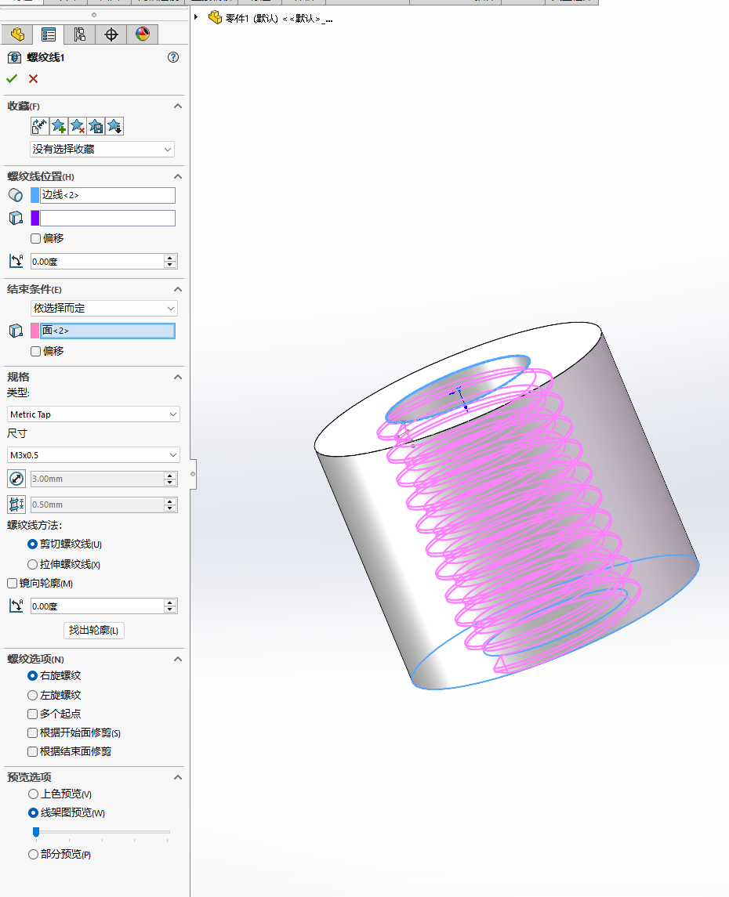Click the Delete Favorite star icon
The height and width of the screenshot is (897, 729).
[77, 126]
